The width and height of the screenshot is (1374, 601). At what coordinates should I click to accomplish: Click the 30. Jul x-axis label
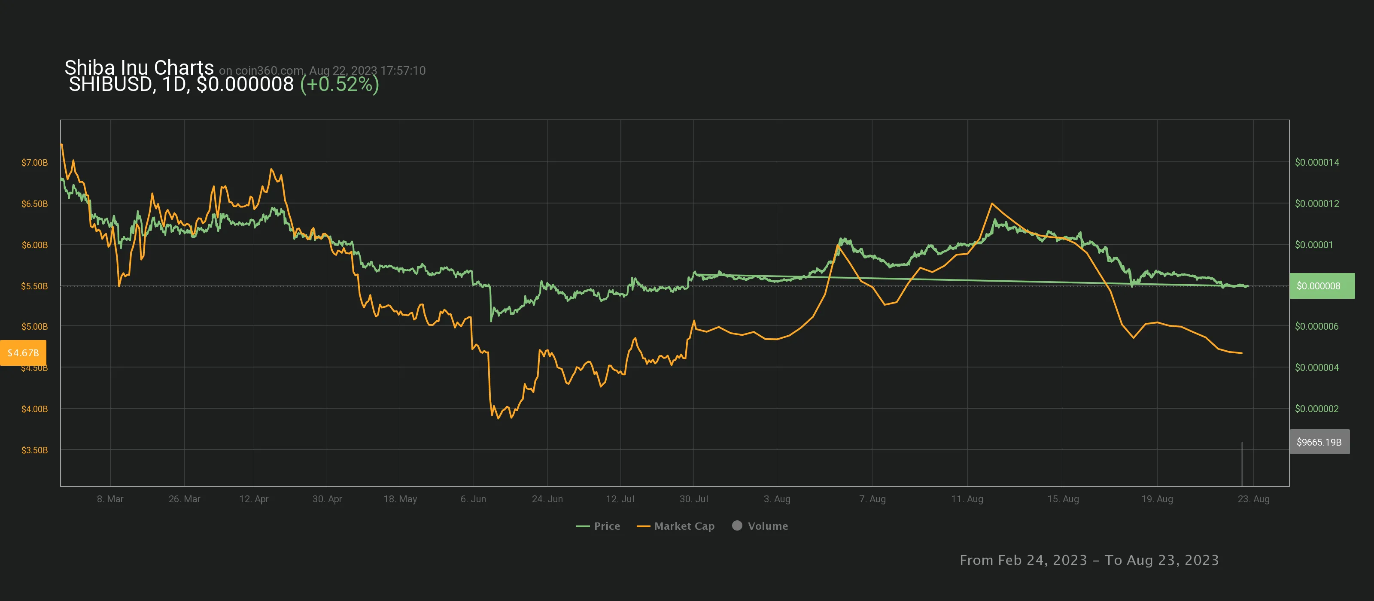[693, 499]
